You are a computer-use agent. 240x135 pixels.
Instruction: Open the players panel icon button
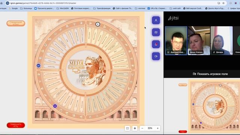pos(156,20)
